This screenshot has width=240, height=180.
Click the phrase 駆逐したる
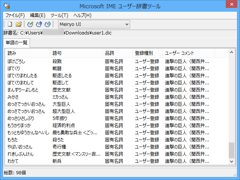[62, 76]
